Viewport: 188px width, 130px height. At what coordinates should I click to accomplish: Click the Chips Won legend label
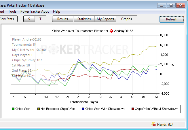23,109
